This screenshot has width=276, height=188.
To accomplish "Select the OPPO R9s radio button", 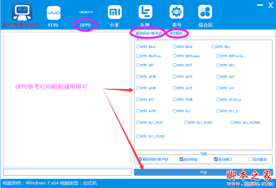I will (x=214, y=47).
